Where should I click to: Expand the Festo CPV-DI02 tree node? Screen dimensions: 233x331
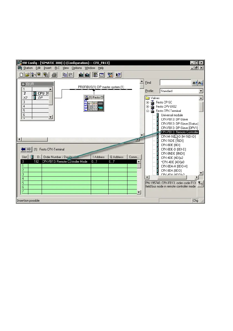148,107
